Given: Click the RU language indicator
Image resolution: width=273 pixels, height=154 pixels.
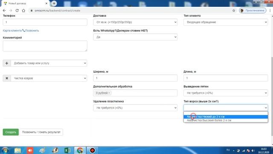Looking at the screenshot, I should [x=228, y=150].
